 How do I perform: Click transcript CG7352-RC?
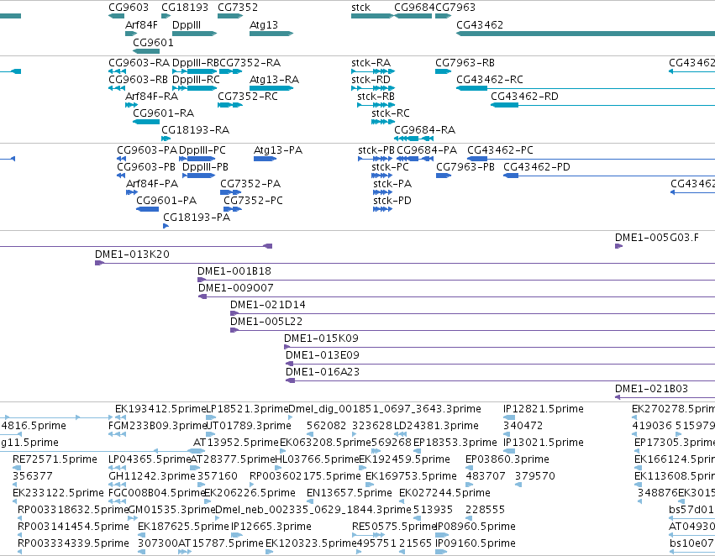[230, 105]
